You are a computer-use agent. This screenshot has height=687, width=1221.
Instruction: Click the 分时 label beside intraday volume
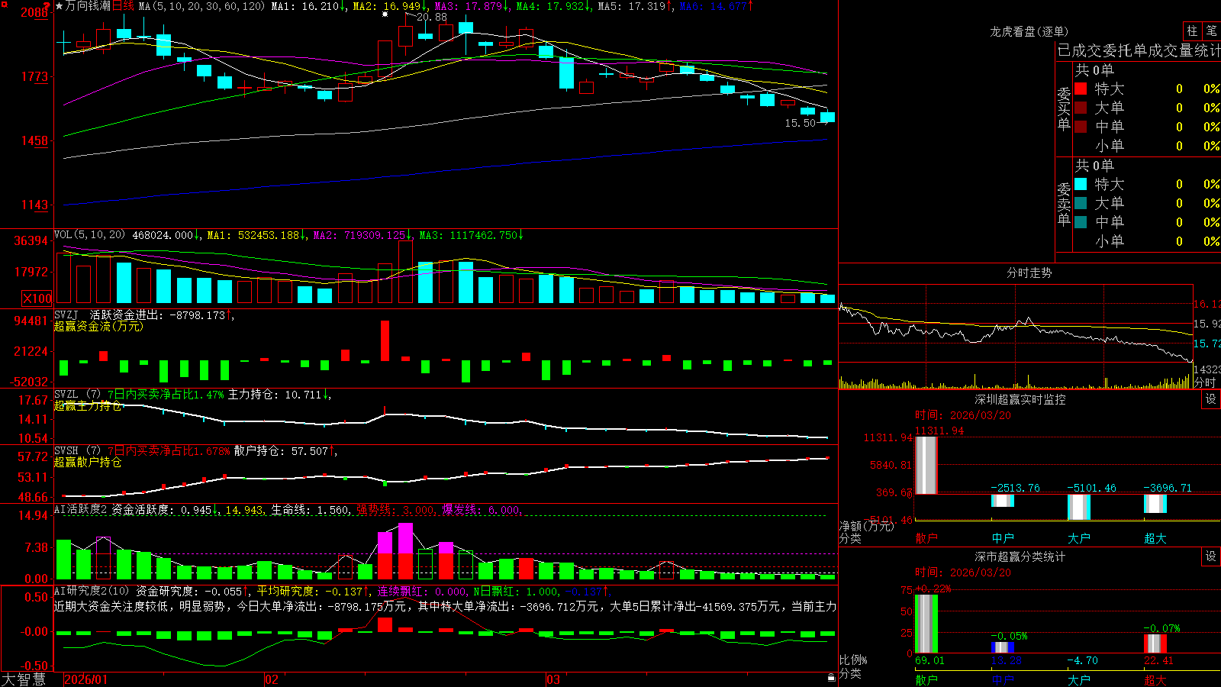click(1206, 382)
